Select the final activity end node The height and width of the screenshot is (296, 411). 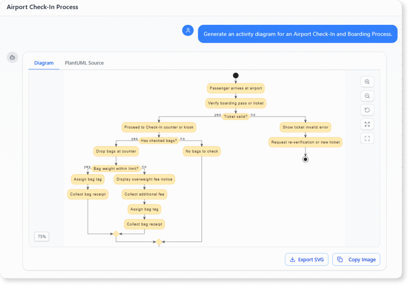(305, 159)
